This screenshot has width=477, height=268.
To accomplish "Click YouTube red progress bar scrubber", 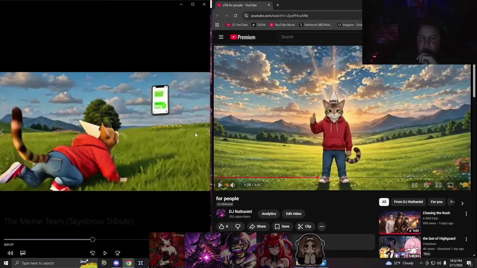I will (317, 178).
